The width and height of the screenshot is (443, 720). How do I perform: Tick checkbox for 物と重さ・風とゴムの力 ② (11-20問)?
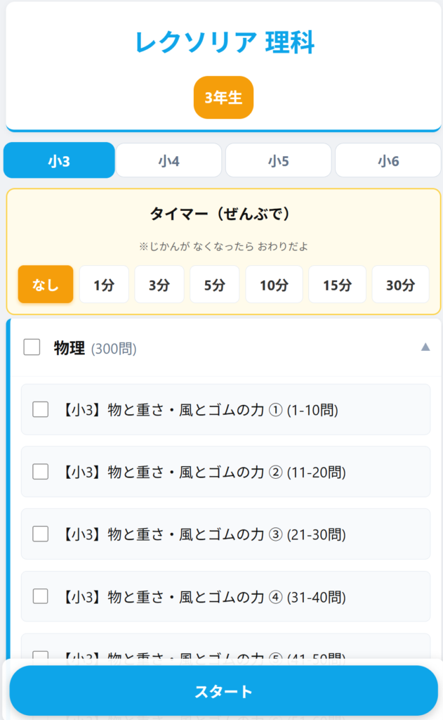coord(41,472)
